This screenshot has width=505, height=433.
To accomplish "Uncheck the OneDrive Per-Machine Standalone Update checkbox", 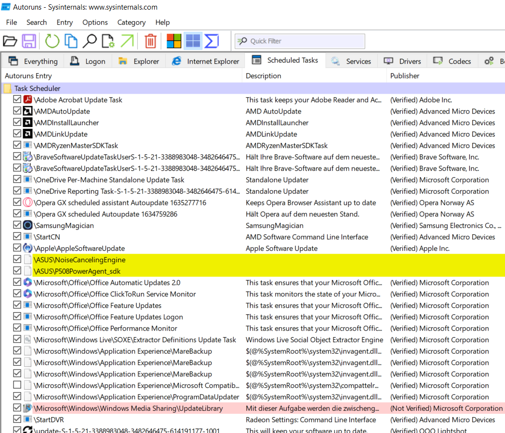I will (x=17, y=179).
